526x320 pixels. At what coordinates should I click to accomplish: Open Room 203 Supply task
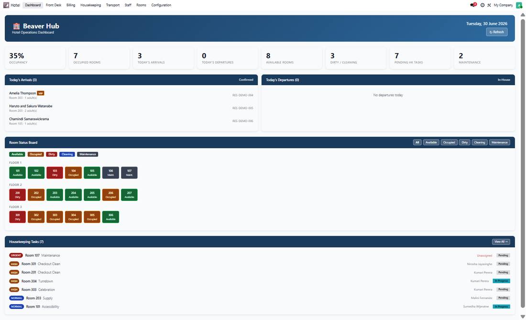click(x=259, y=298)
